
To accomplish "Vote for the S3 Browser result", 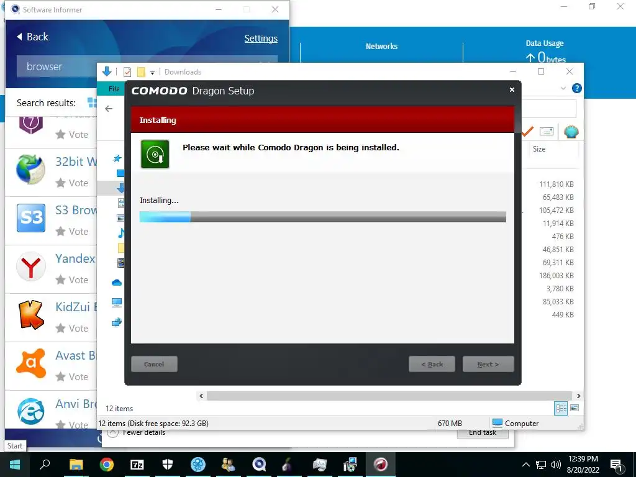I will point(72,232).
